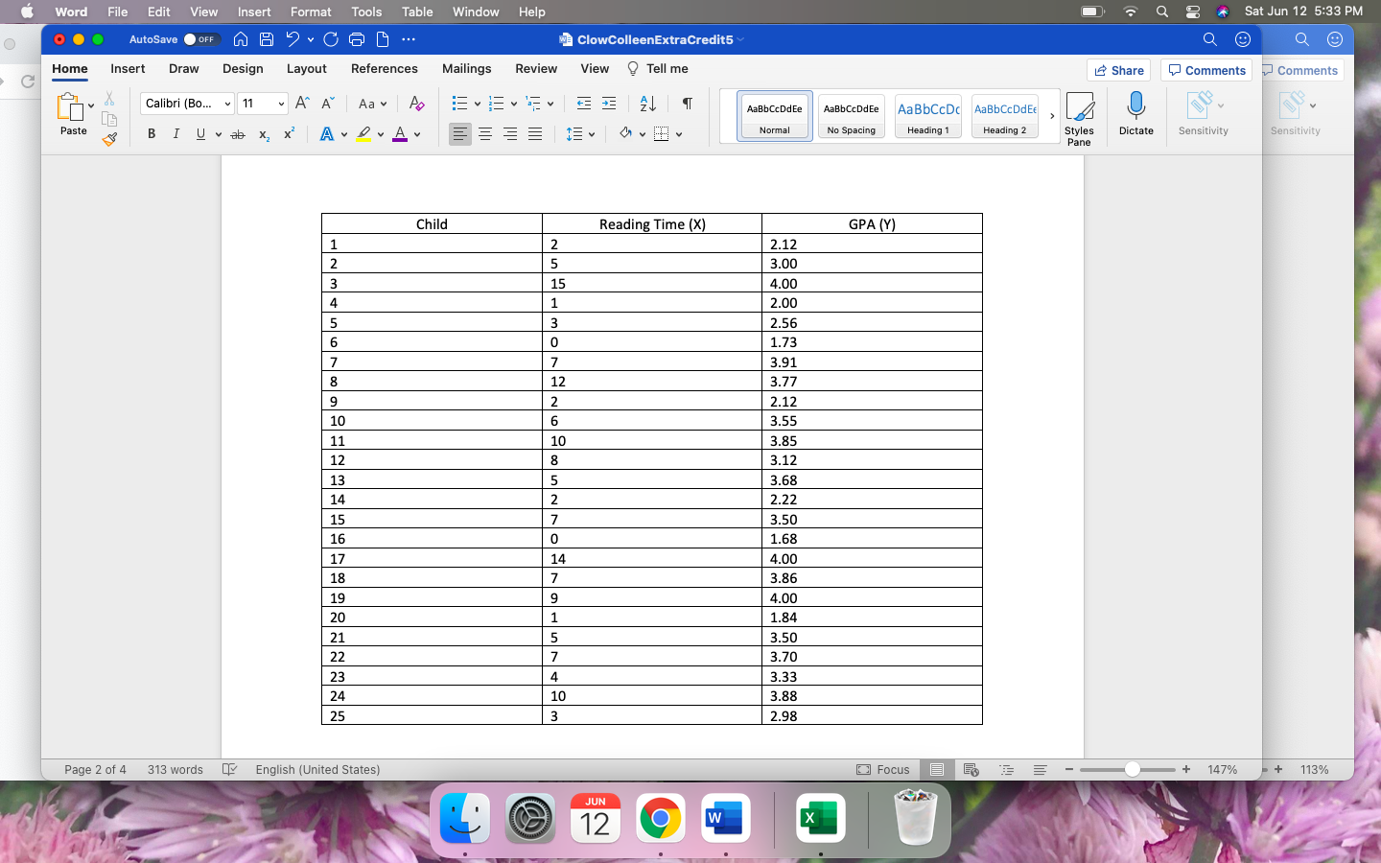This screenshot has width=1381, height=863.
Task: Open the font size dropdown
Action: coord(281,104)
